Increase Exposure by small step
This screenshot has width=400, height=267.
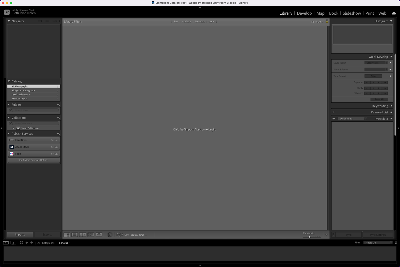pos(379,82)
